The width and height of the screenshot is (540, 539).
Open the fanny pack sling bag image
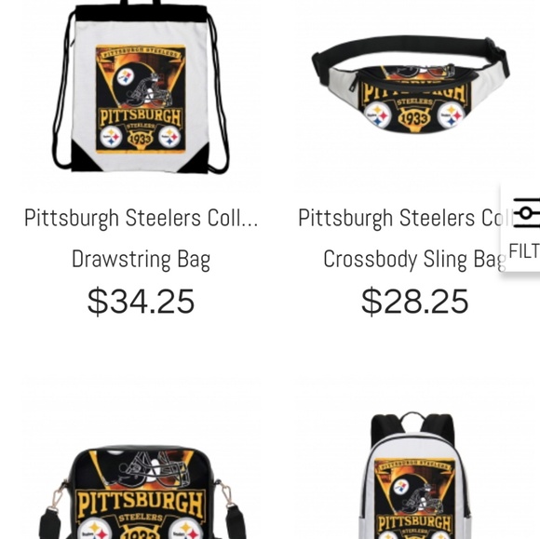[411, 84]
